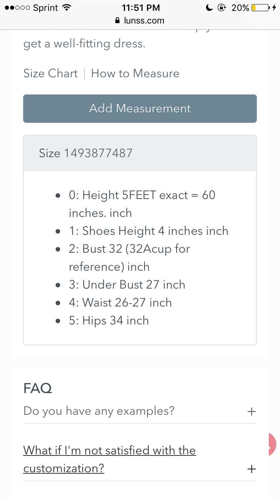Open the 'Do you have any examples?' question
The width and height of the screenshot is (280, 498).
coord(99,411)
